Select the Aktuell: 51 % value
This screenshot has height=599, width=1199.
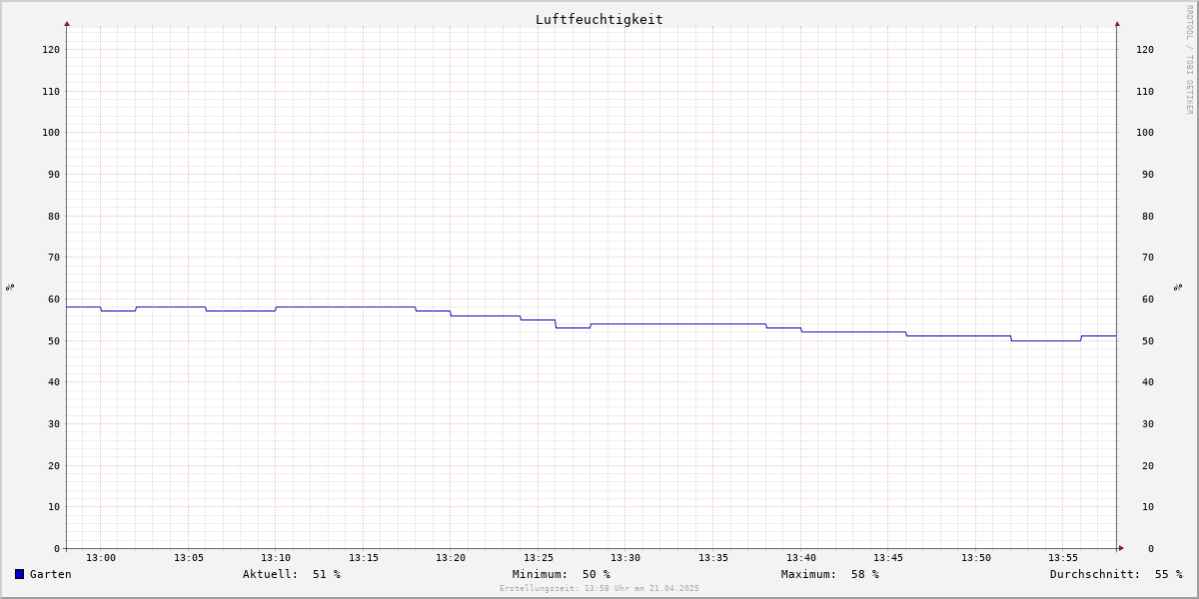[x=292, y=574]
